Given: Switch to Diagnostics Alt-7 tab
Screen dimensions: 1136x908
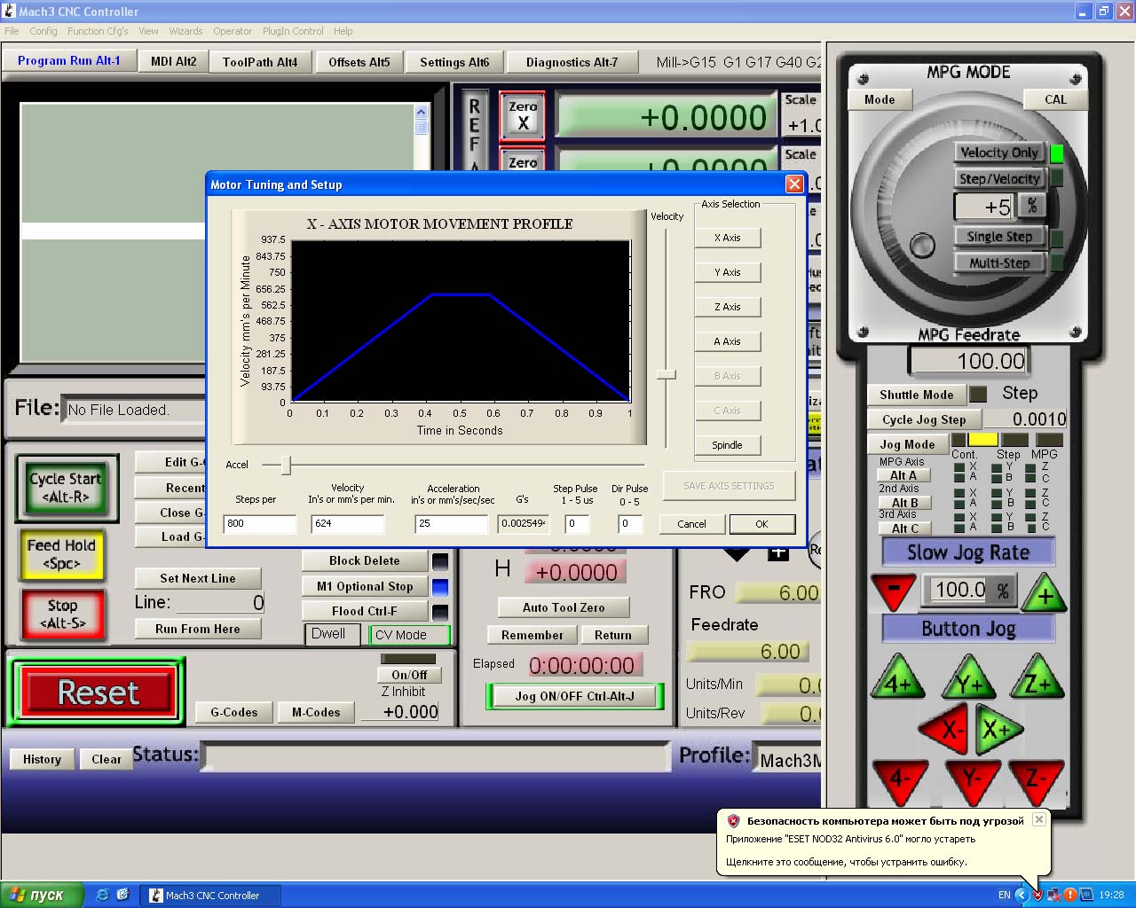Looking at the screenshot, I should pyautogui.click(x=572, y=62).
